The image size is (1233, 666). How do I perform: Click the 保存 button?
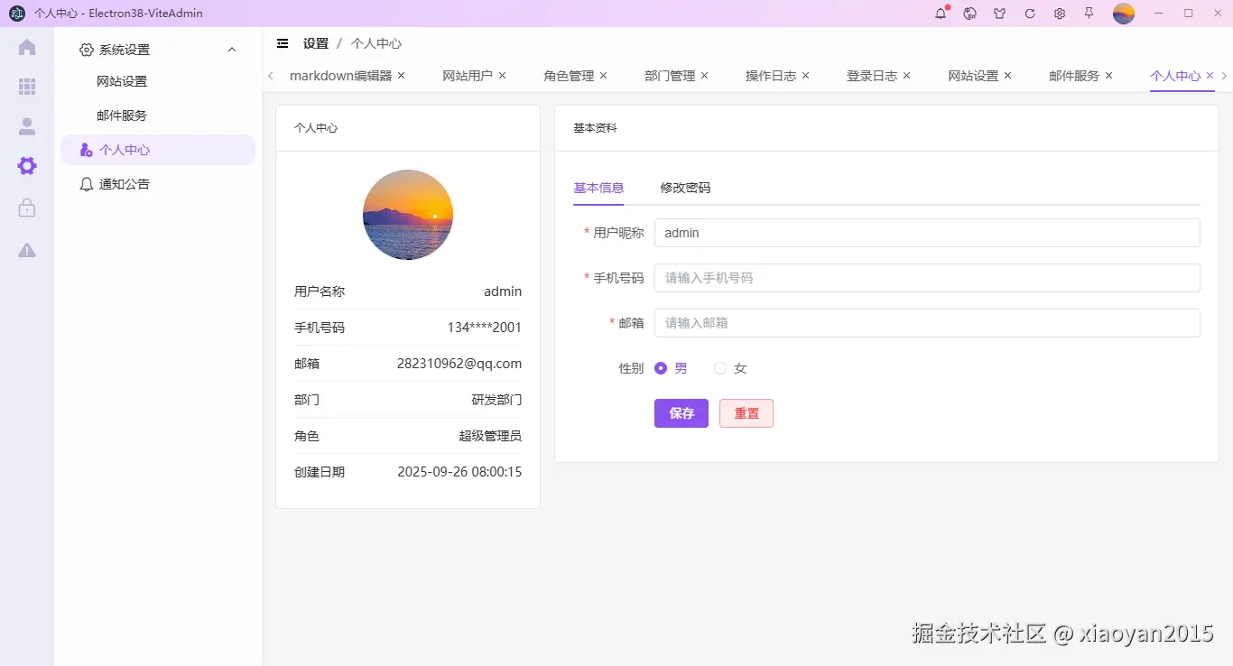point(681,413)
